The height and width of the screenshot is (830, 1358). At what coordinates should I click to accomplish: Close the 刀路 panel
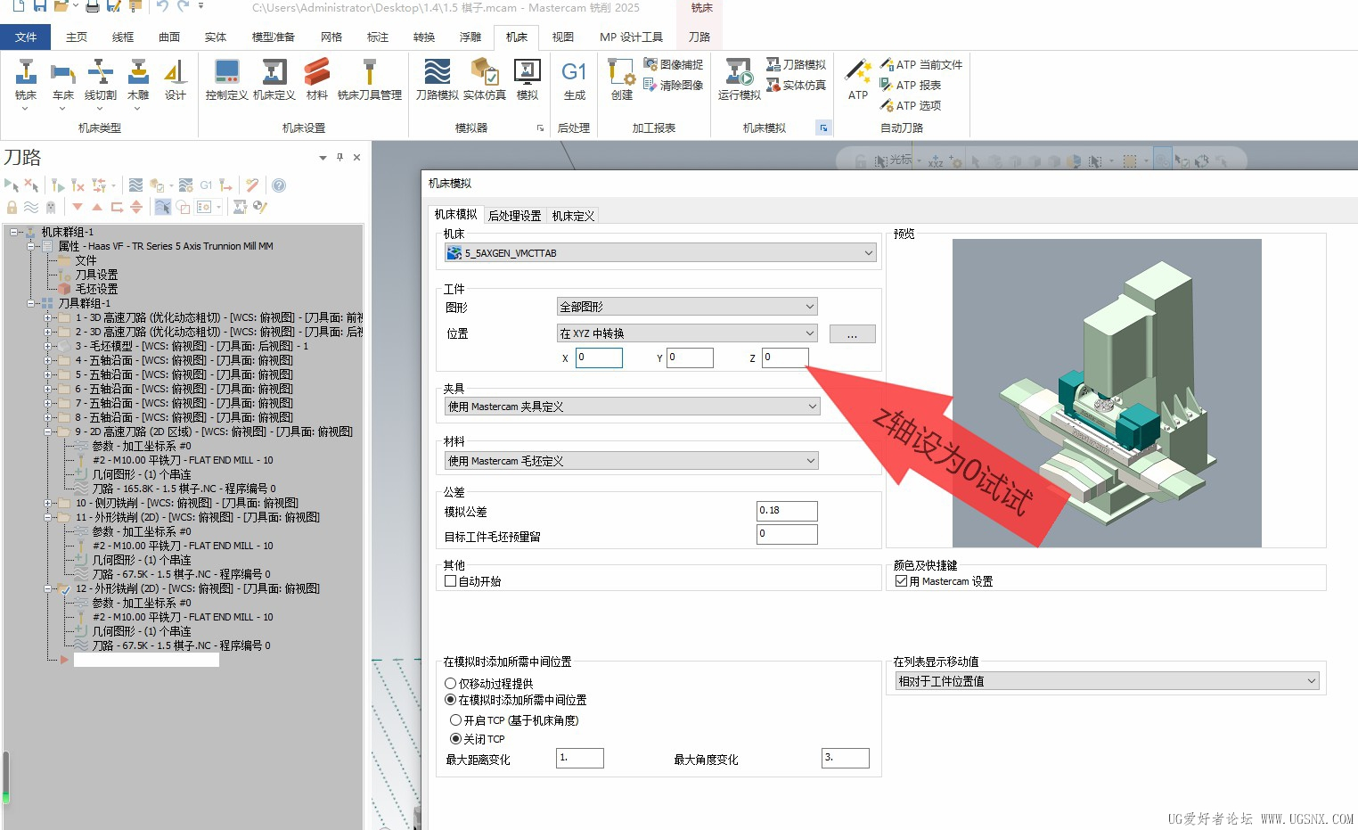tap(356, 157)
